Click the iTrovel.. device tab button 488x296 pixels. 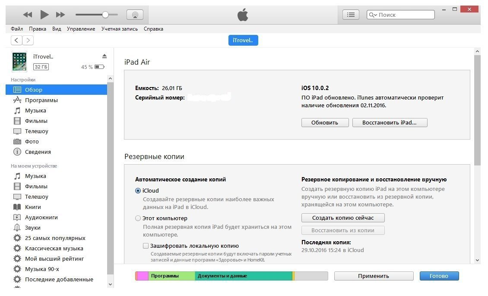(243, 40)
